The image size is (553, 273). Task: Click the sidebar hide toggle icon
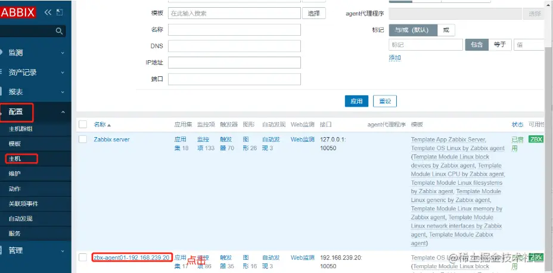[60, 13]
